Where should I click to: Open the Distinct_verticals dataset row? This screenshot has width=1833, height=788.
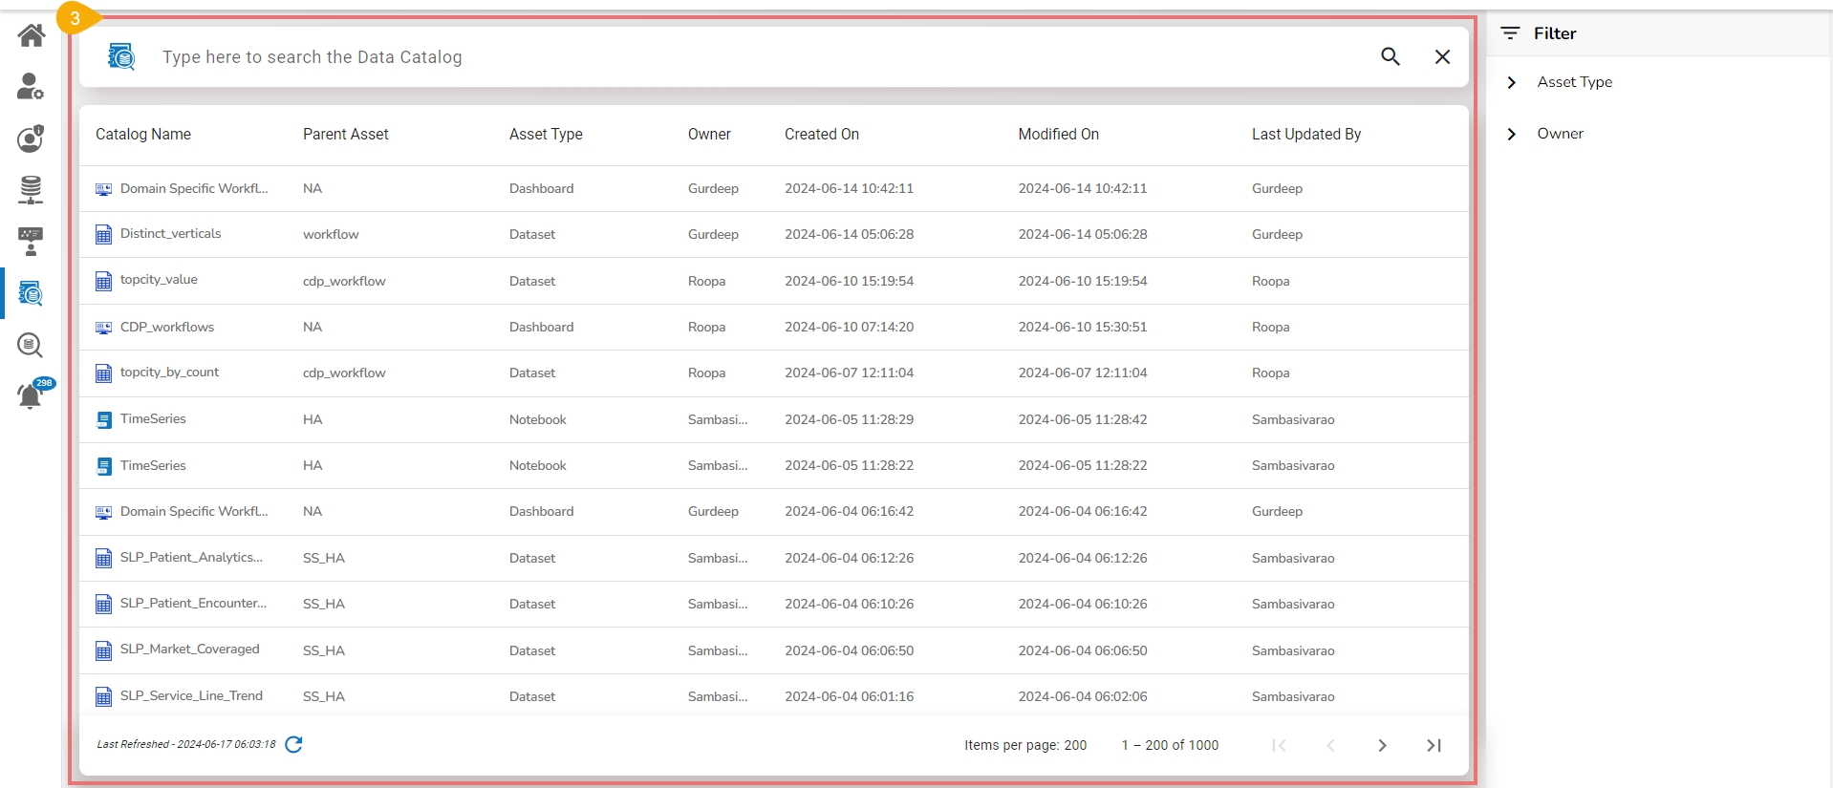point(774,234)
